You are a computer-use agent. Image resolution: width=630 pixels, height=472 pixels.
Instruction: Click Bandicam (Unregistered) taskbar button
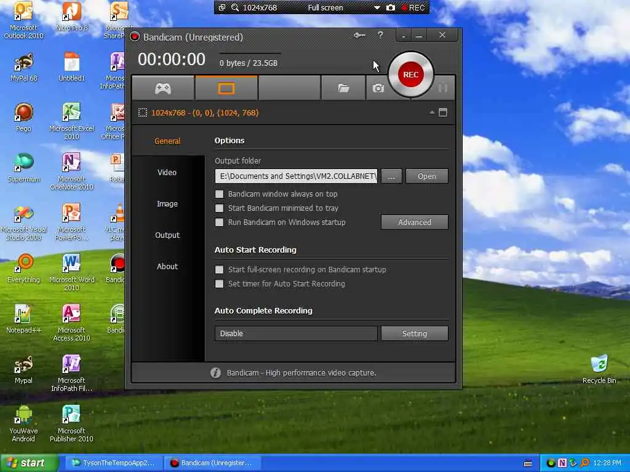(212, 463)
